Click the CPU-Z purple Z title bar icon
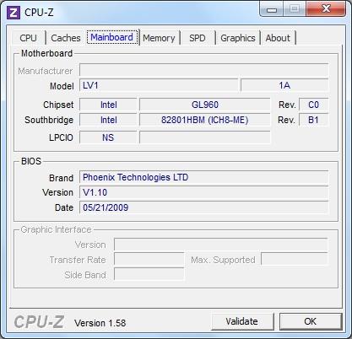 coord(14,13)
